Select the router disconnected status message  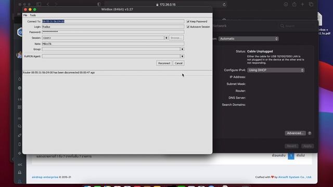point(59,73)
